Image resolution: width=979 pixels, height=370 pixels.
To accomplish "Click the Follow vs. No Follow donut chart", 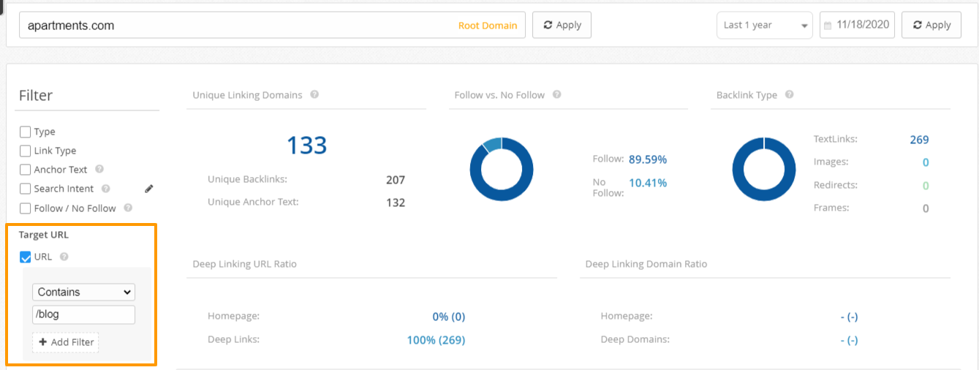I will coord(502,169).
